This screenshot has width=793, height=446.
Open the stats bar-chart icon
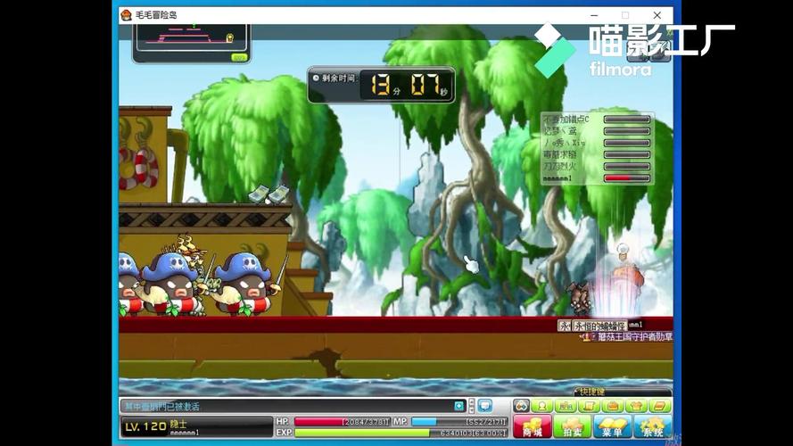[x=566, y=406]
